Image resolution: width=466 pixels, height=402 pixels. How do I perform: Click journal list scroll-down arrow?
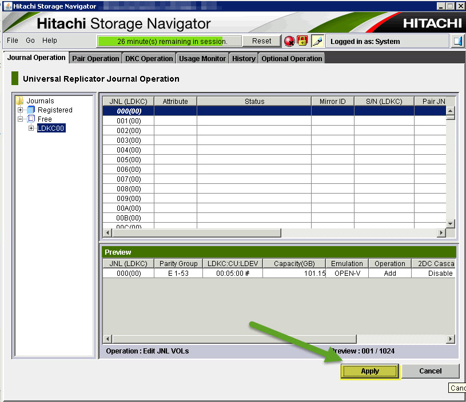click(x=451, y=224)
